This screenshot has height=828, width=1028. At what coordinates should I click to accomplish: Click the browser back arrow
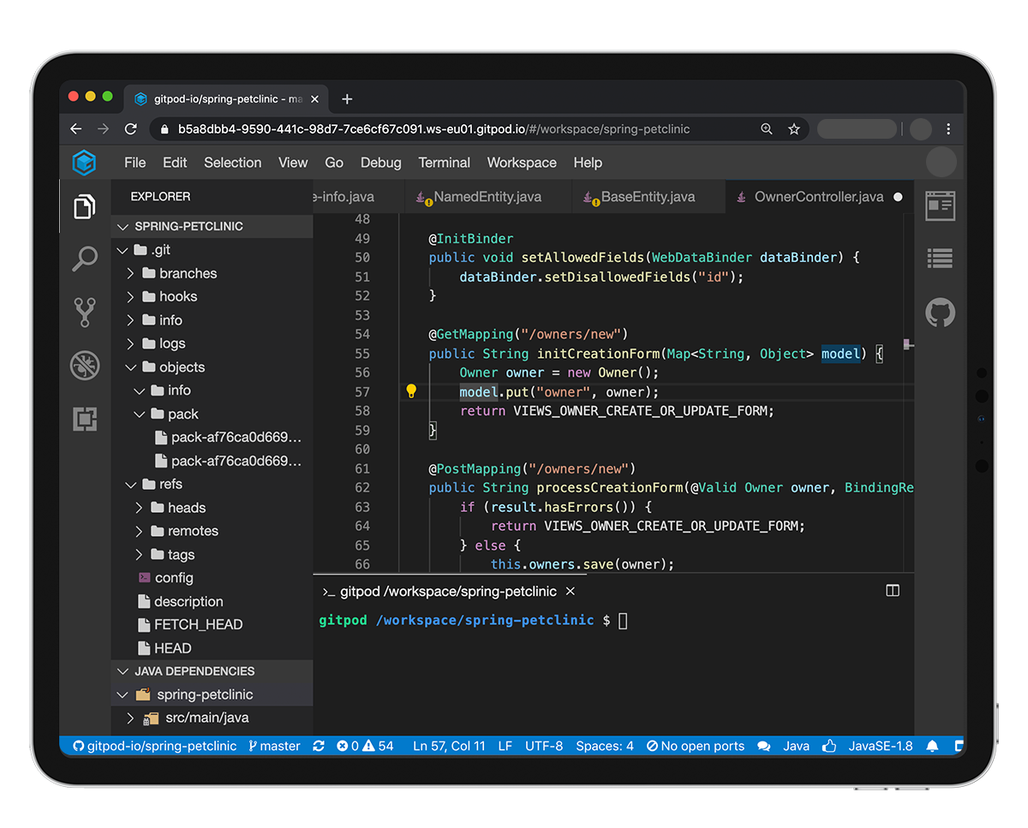click(76, 129)
